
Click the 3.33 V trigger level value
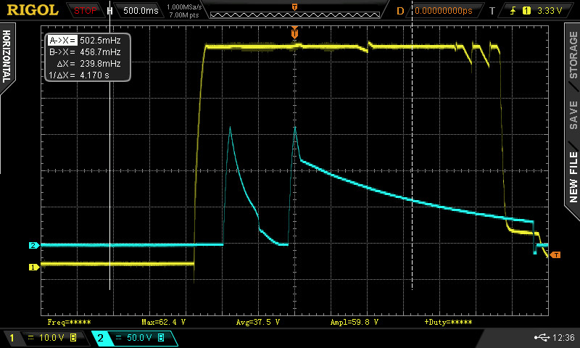(x=550, y=11)
